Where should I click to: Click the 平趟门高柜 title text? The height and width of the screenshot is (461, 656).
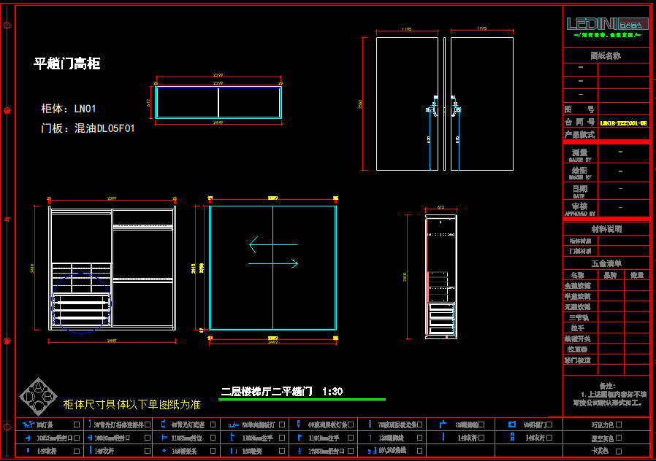(x=66, y=64)
